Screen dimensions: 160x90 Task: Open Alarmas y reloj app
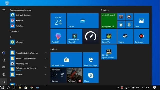pyautogui.click(x=28, y=64)
